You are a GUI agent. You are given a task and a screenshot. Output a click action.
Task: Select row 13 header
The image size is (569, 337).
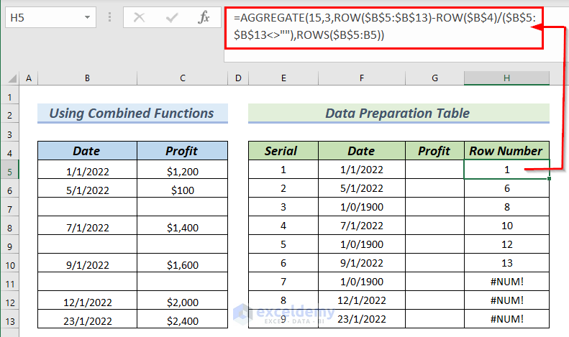(9, 320)
